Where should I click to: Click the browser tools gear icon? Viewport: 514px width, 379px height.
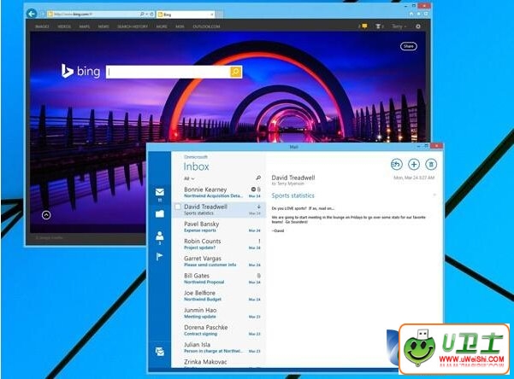point(426,14)
